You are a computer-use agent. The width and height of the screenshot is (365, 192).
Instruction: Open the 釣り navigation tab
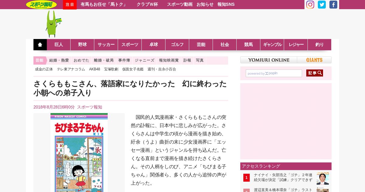click(x=319, y=45)
